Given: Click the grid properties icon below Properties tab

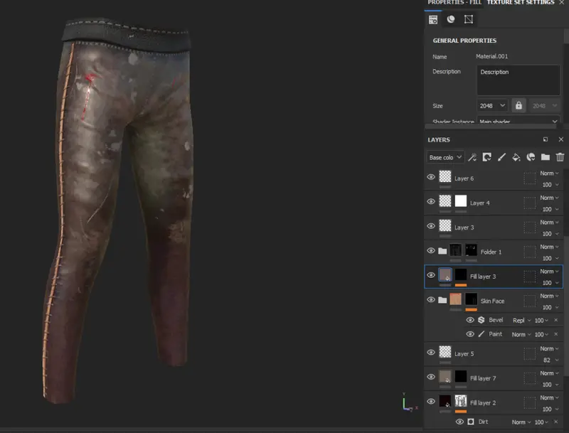Looking at the screenshot, I should click(432, 19).
